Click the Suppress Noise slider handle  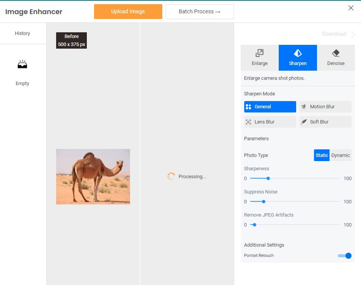[x=264, y=201]
